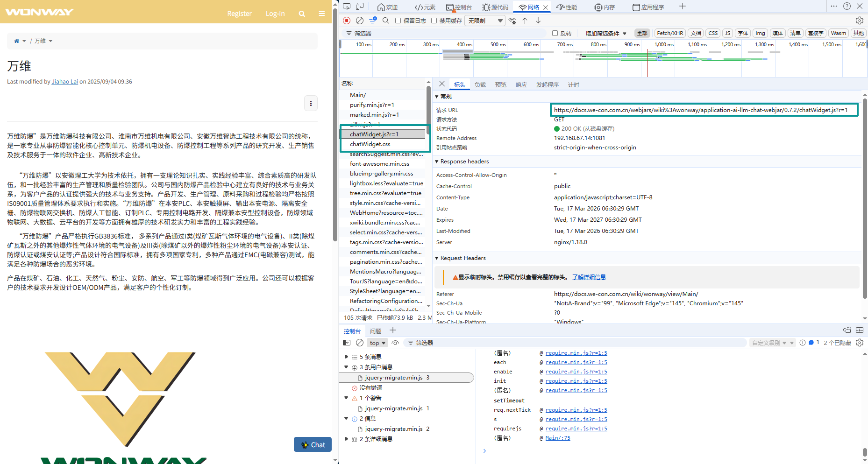The height and width of the screenshot is (464, 868).
Task: Open the 无限制 throttling dropdown
Action: [485, 21]
